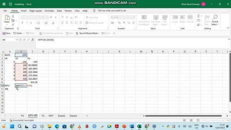Image resolution: width=231 pixels, height=130 pixels.
Task: Add a new sheet with plus icon
Action: pos(87,116)
